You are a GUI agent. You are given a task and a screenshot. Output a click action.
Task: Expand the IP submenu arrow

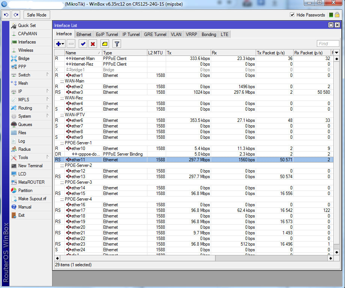48,91
